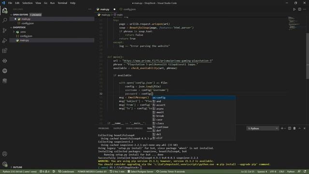The width and height of the screenshot is (309, 174).
Task: Open main.py in SHOPSTOCK folder tree
Action: point(52,40)
